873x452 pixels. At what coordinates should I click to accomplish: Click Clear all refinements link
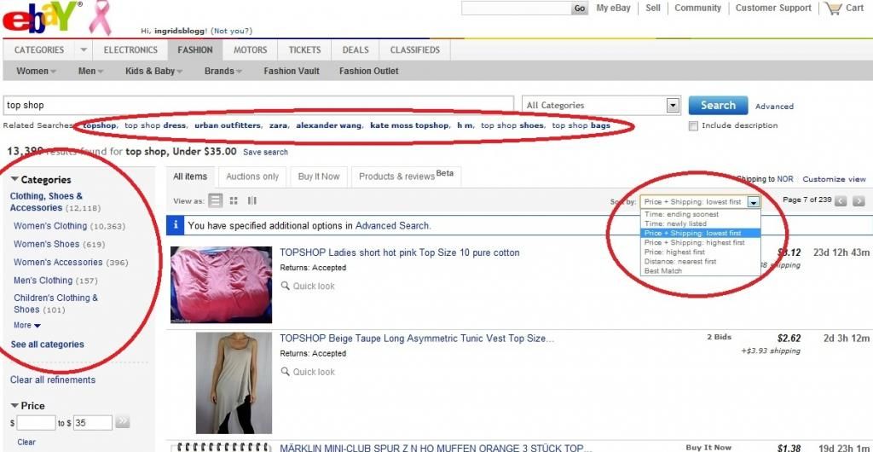(52, 380)
